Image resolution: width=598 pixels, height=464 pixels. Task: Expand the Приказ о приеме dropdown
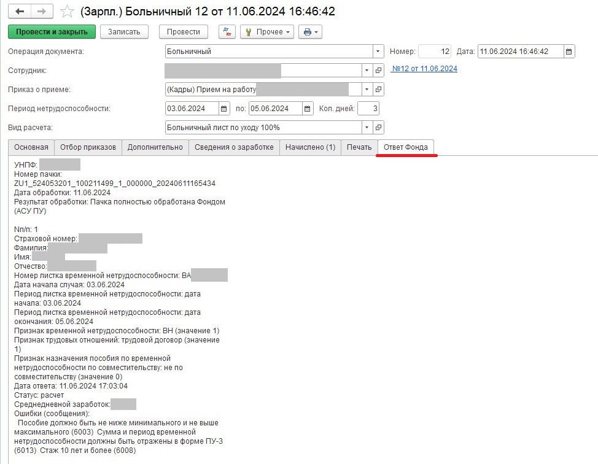click(x=367, y=90)
